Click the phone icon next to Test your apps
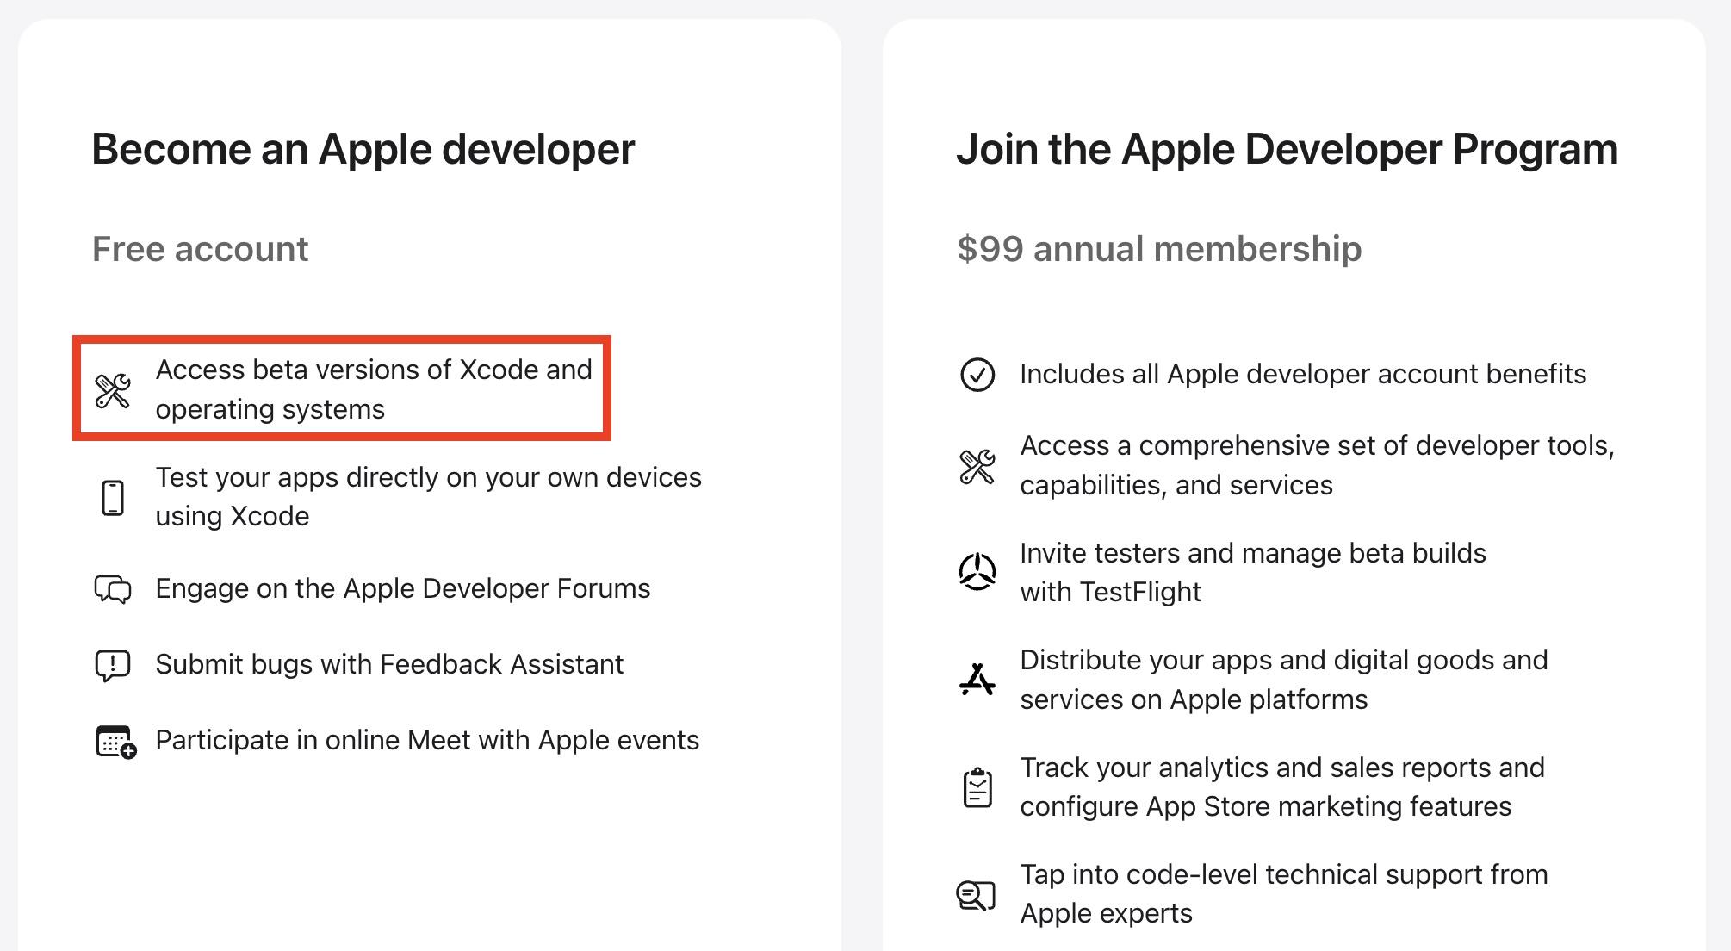The height and width of the screenshot is (951, 1731). (113, 498)
